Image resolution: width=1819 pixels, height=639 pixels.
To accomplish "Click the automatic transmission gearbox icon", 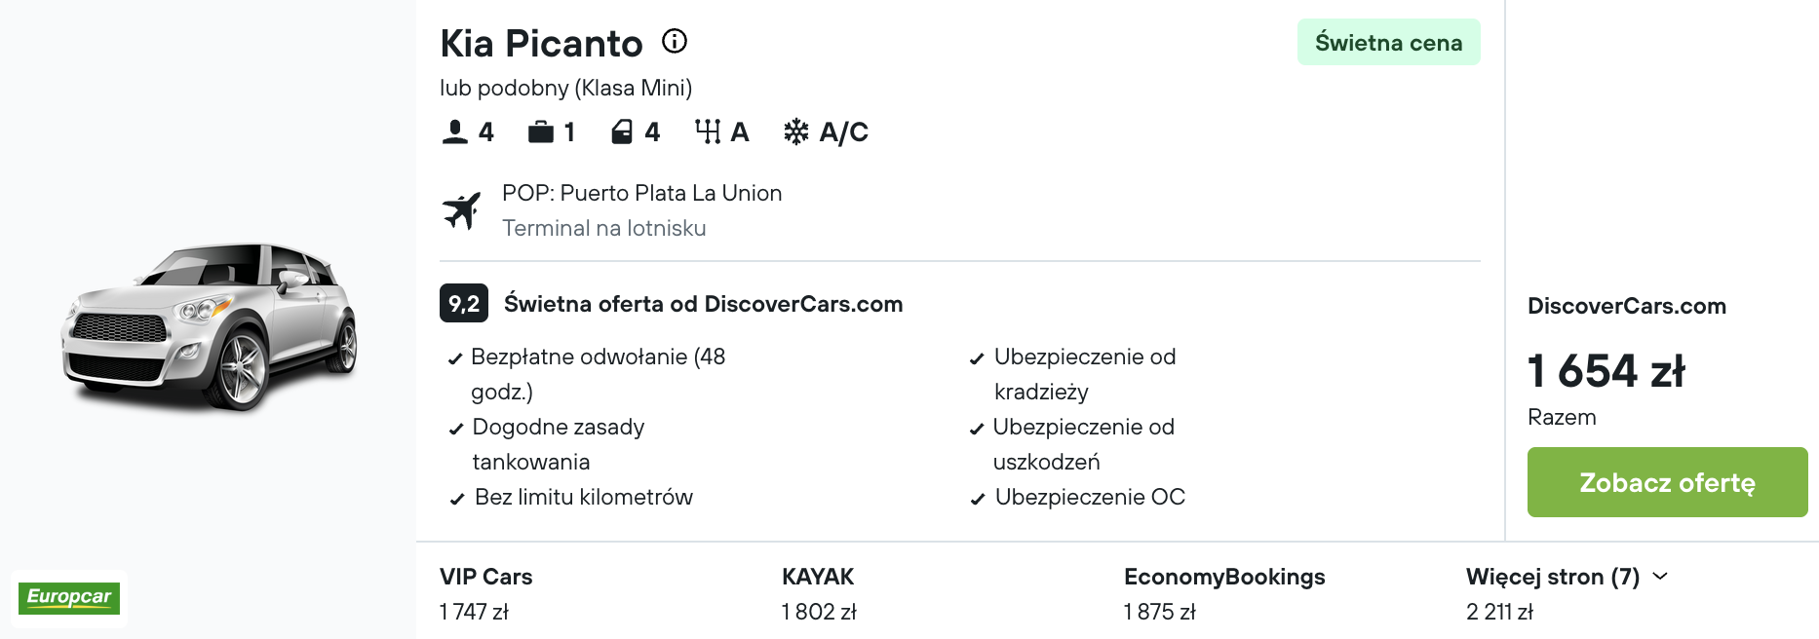I will [x=708, y=132].
